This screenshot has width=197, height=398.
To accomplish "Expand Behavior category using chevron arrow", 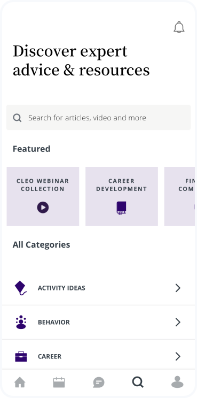I will [x=178, y=323].
